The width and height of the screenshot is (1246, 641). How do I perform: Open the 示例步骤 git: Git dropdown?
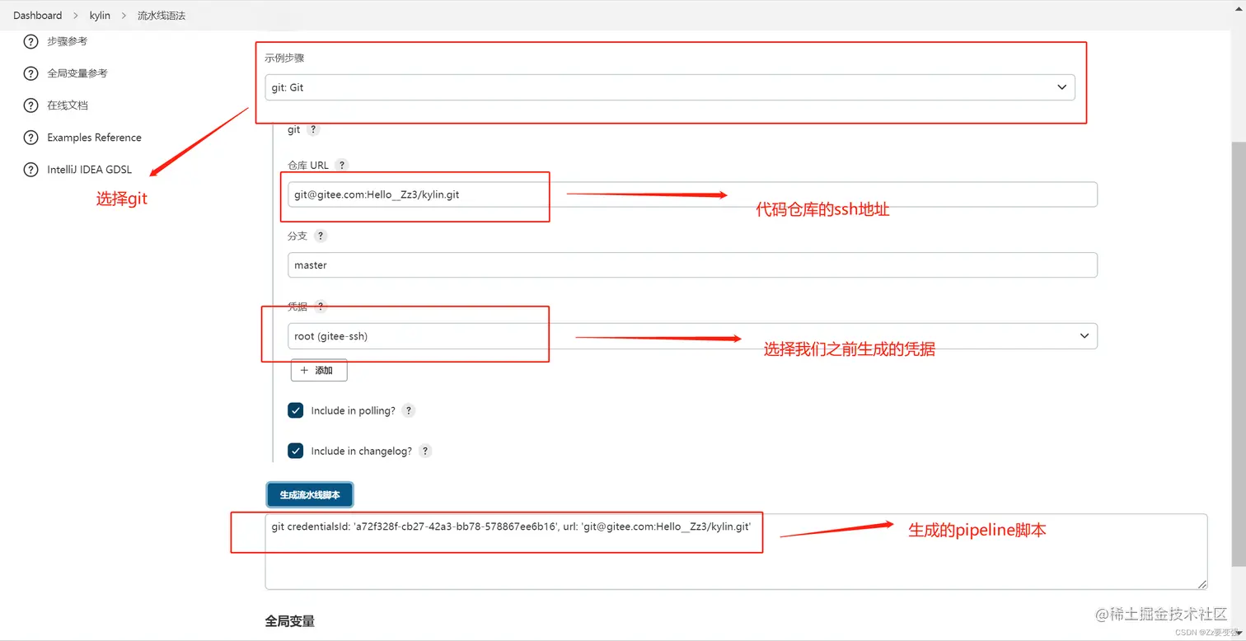coord(670,87)
